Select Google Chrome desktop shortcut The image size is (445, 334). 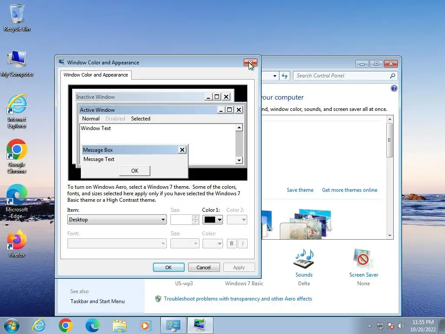pyautogui.click(x=17, y=156)
